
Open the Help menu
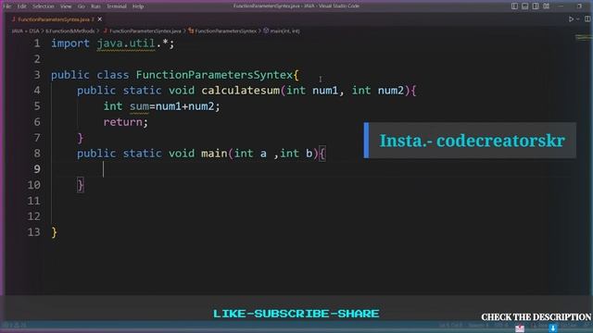138,6
